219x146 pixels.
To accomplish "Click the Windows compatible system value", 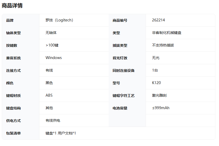I will tap(54, 58).
